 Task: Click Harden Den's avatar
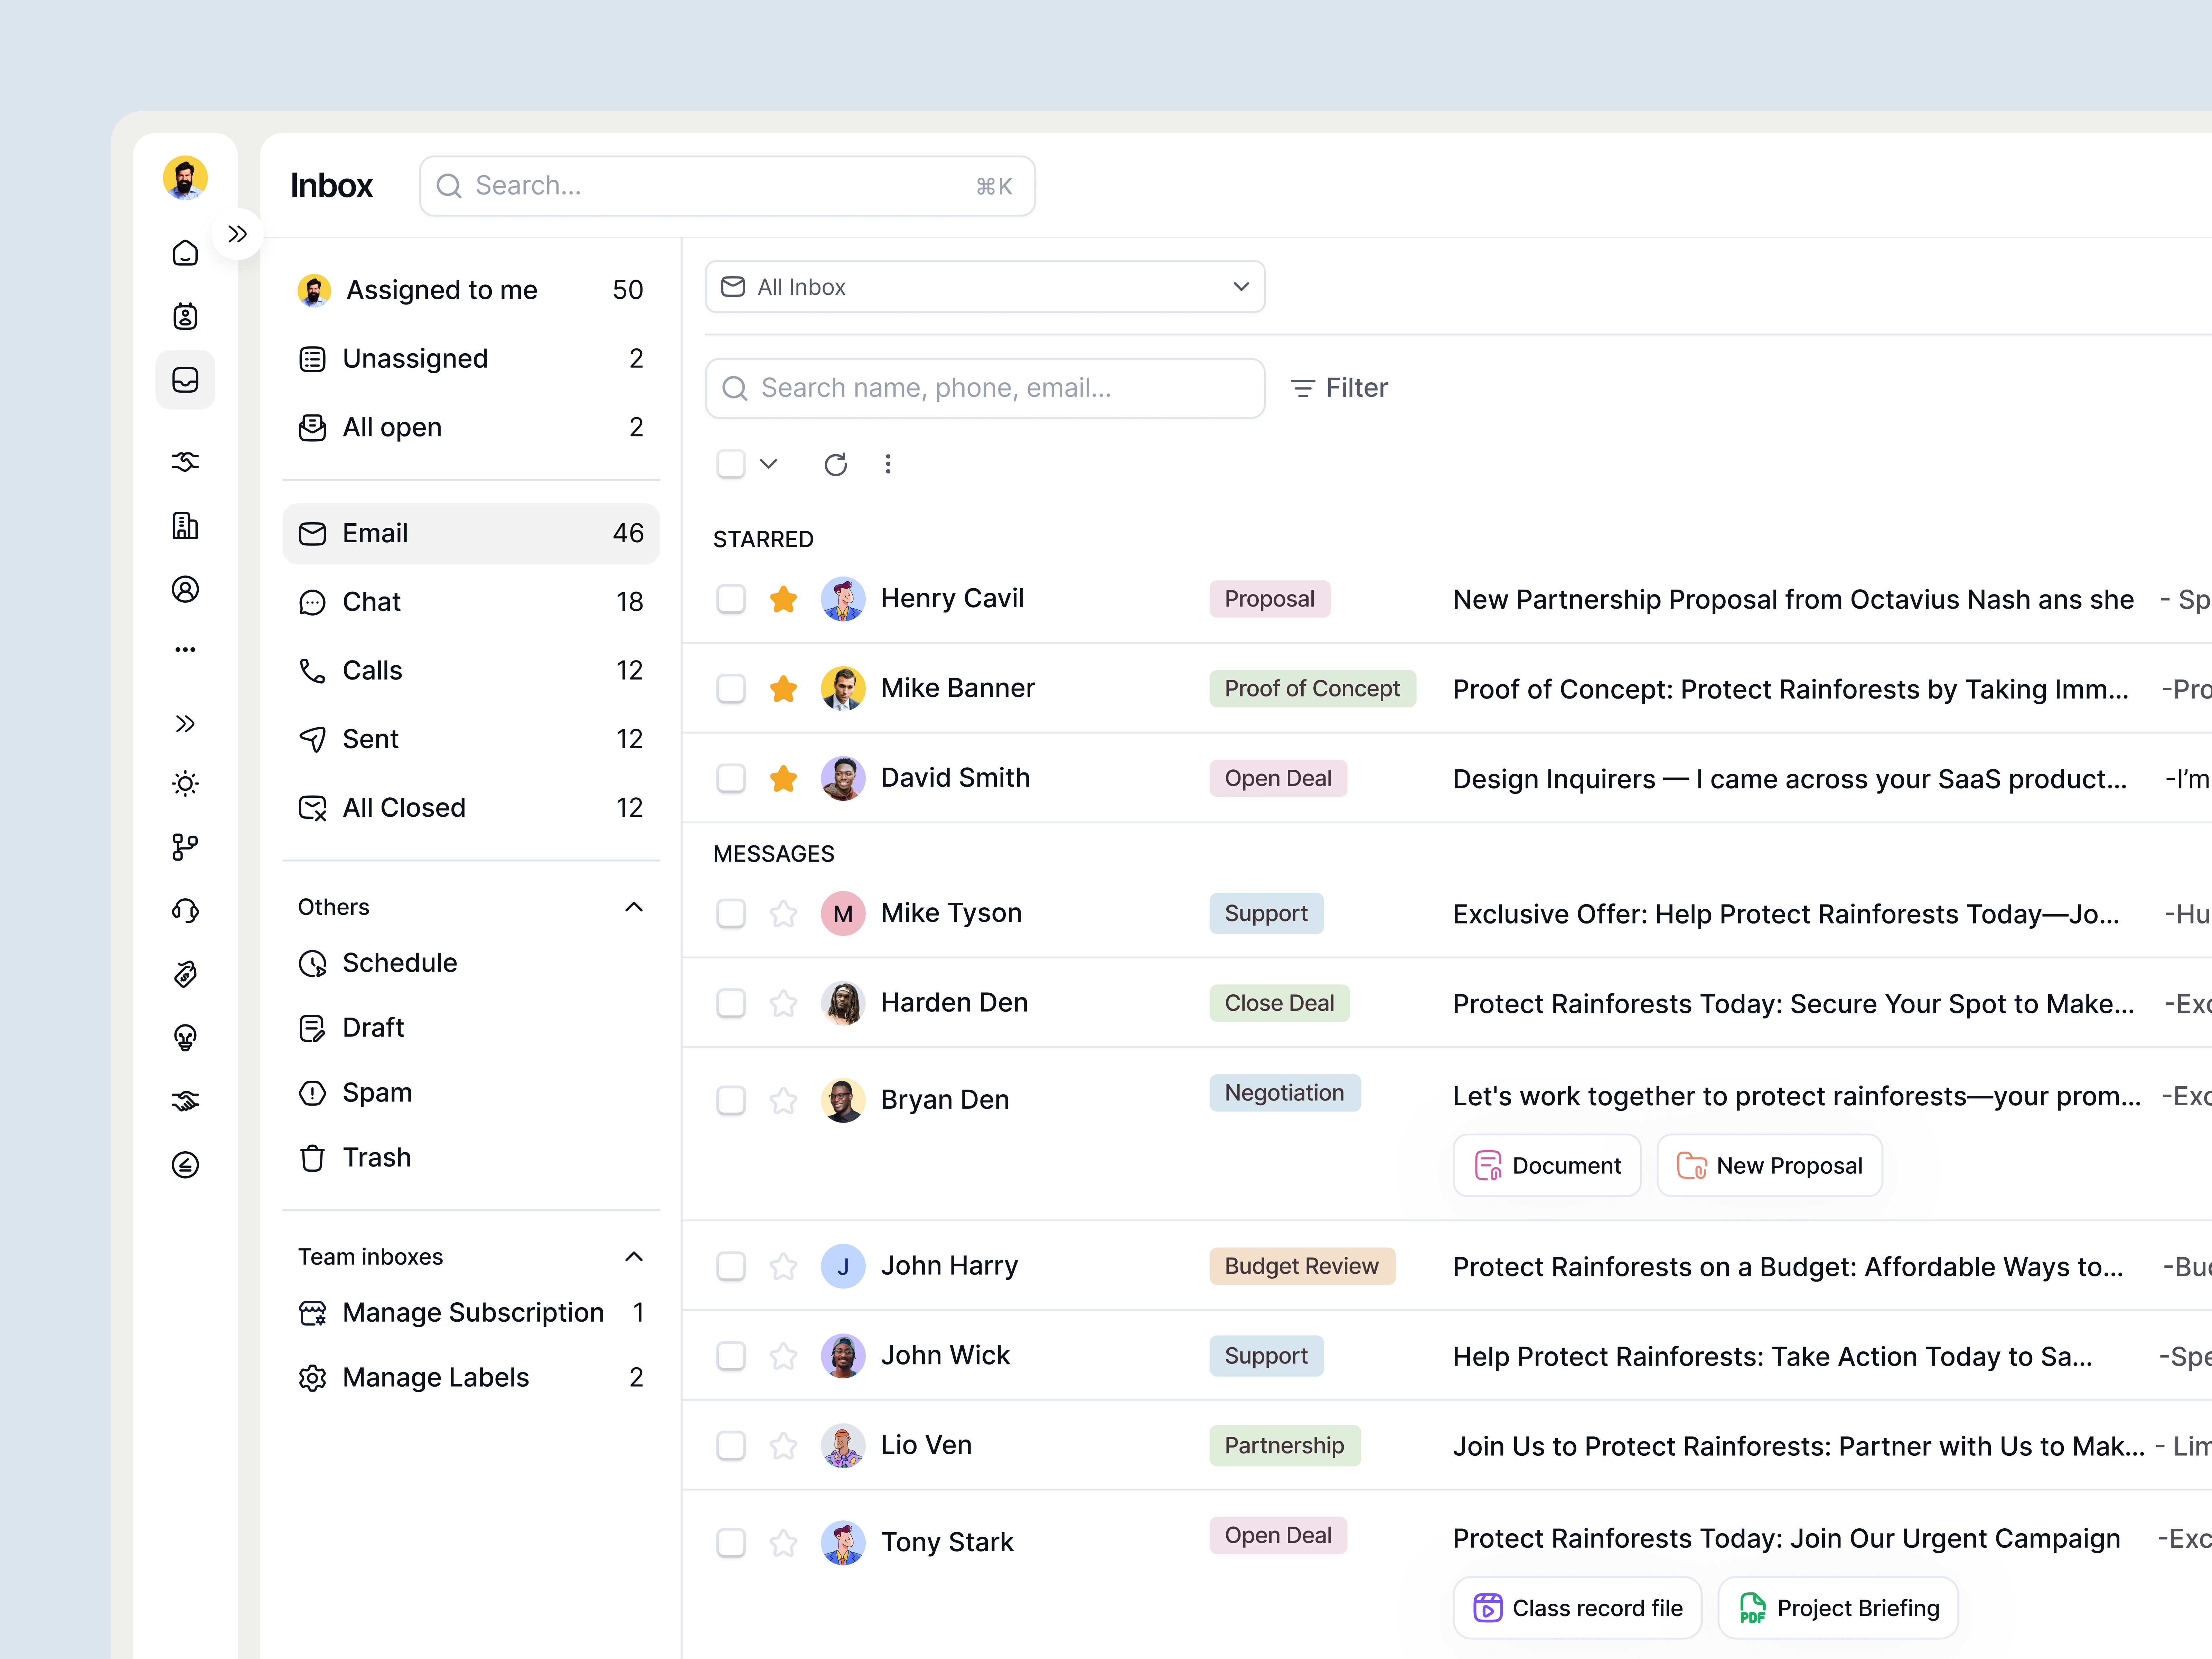[x=843, y=1003]
